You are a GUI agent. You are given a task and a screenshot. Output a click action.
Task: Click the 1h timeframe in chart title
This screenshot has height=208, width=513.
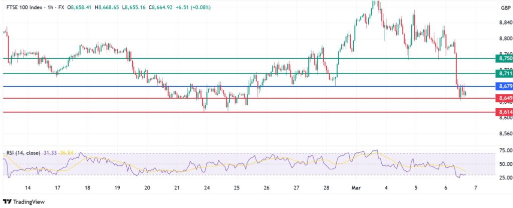coord(49,8)
